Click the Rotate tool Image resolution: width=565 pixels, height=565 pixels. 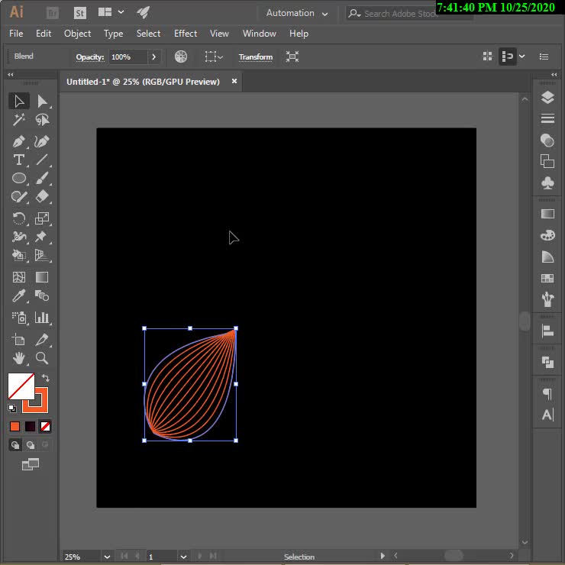tap(19, 218)
